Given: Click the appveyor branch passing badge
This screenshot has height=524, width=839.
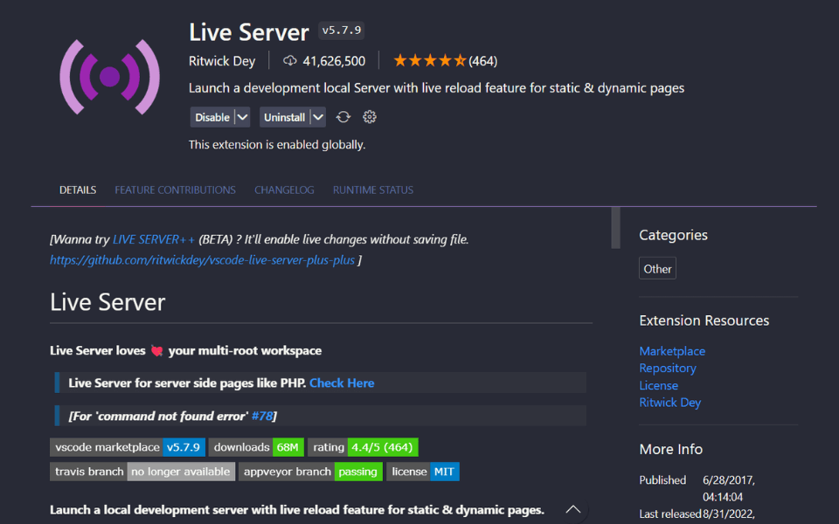Looking at the screenshot, I should 312,472.
